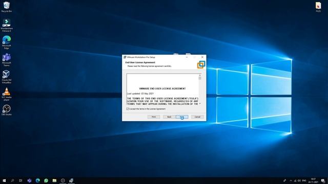Select the Wondershare Filmora X desktop icon
This screenshot has height=184, width=328.
(7, 25)
